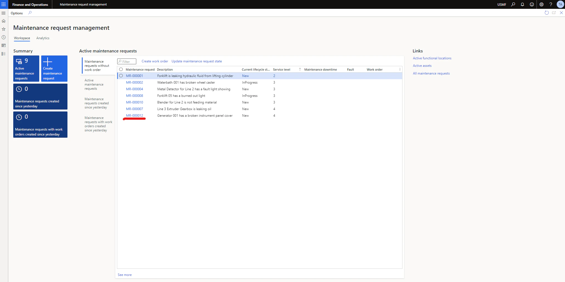Click the Maintenance downtime column header
The width and height of the screenshot is (565, 282).
320,70
